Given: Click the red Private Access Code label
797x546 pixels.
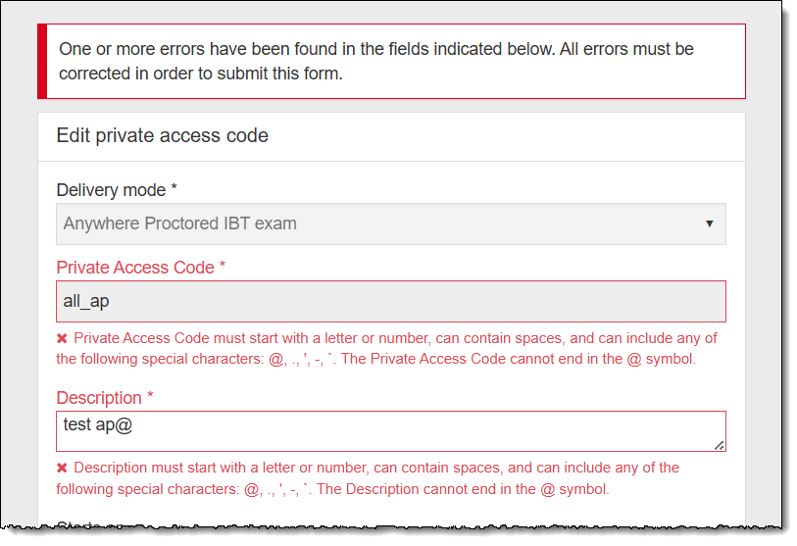Looking at the screenshot, I should (x=135, y=268).
